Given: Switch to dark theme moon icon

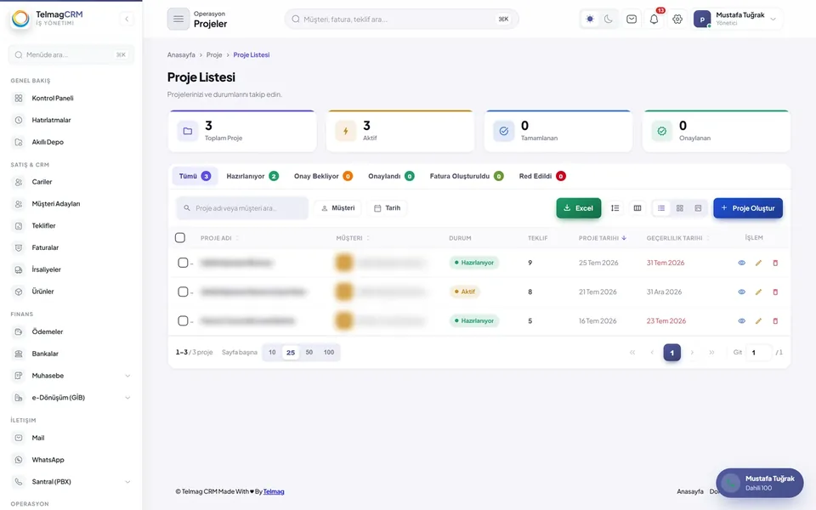Looking at the screenshot, I should (x=609, y=20).
